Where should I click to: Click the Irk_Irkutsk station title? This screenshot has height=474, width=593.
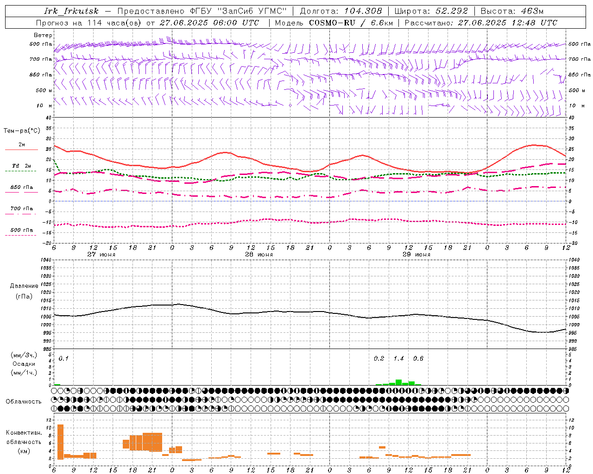(71, 11)
